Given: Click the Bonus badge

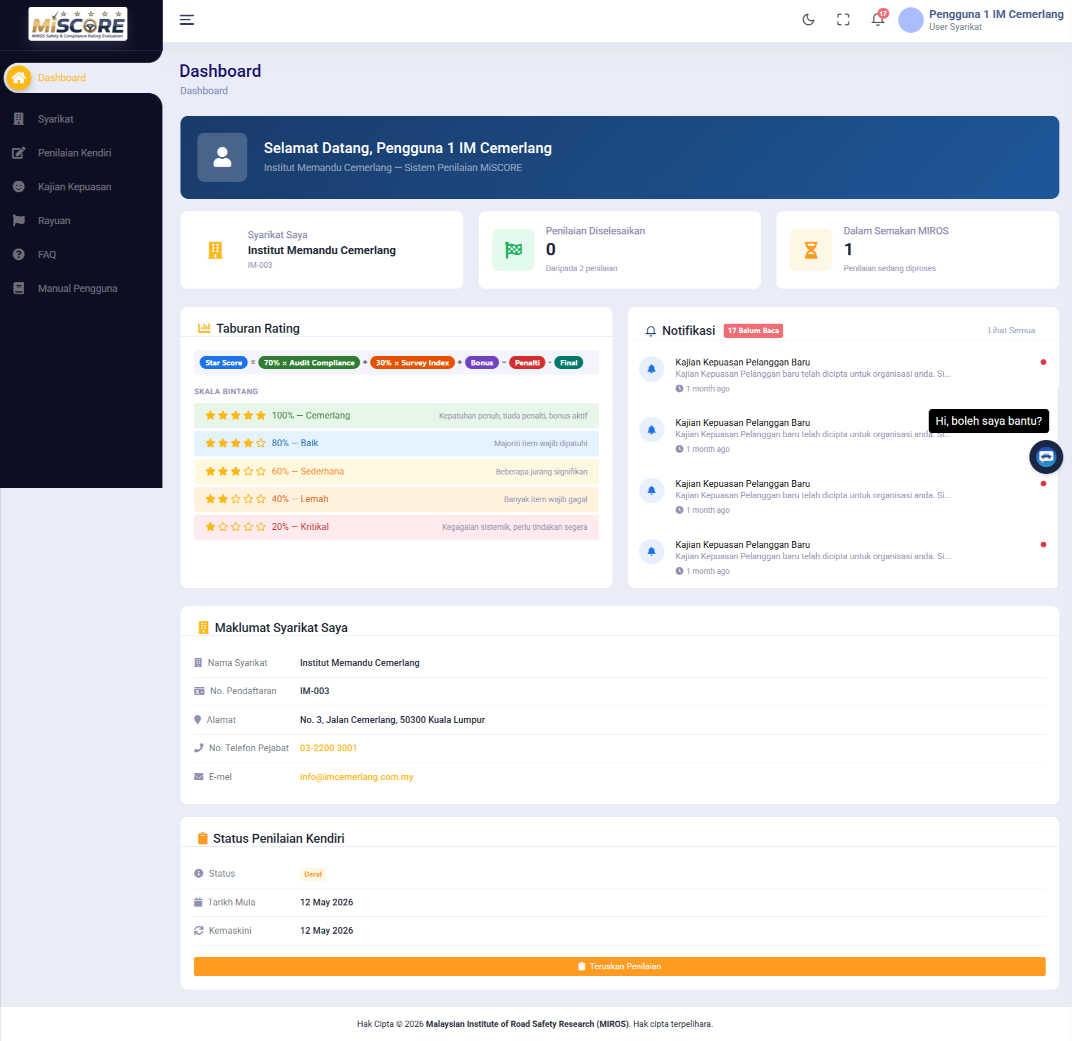Looking at the screenshot, I should 482,363.
